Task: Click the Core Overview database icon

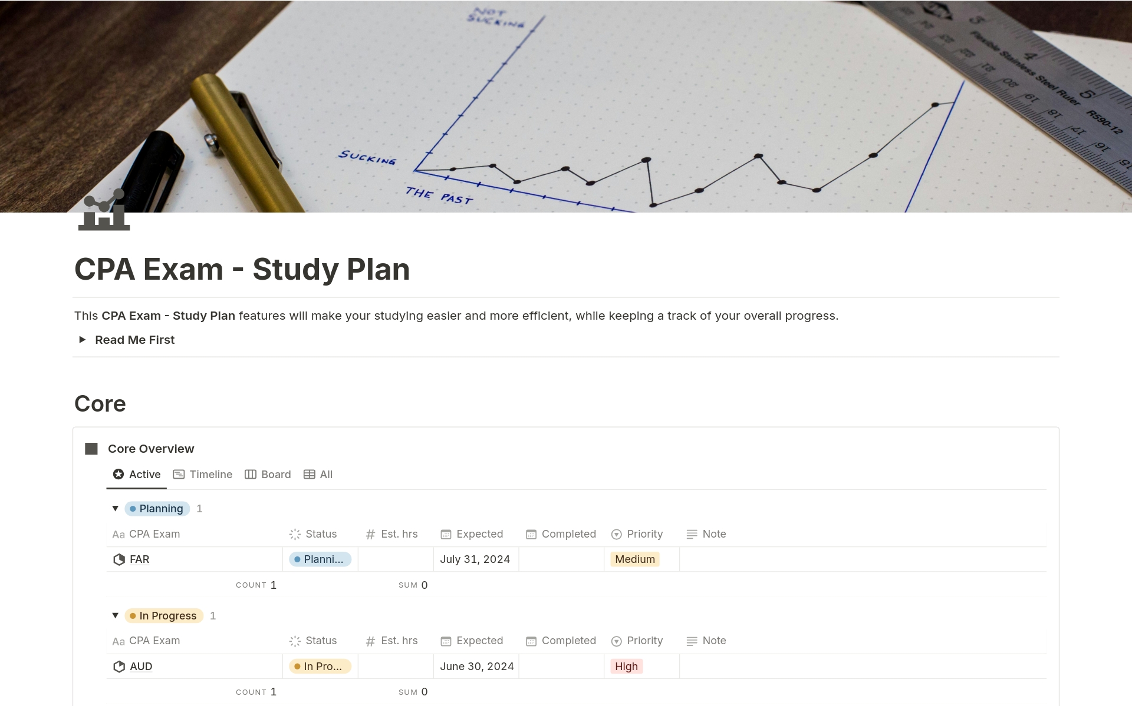Action: click(x=92, y=448)
